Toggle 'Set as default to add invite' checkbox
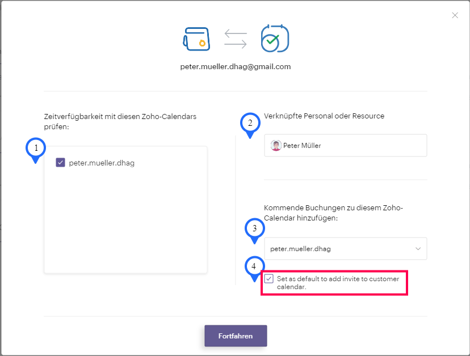The image size is (470, 356). click(269, 279)
